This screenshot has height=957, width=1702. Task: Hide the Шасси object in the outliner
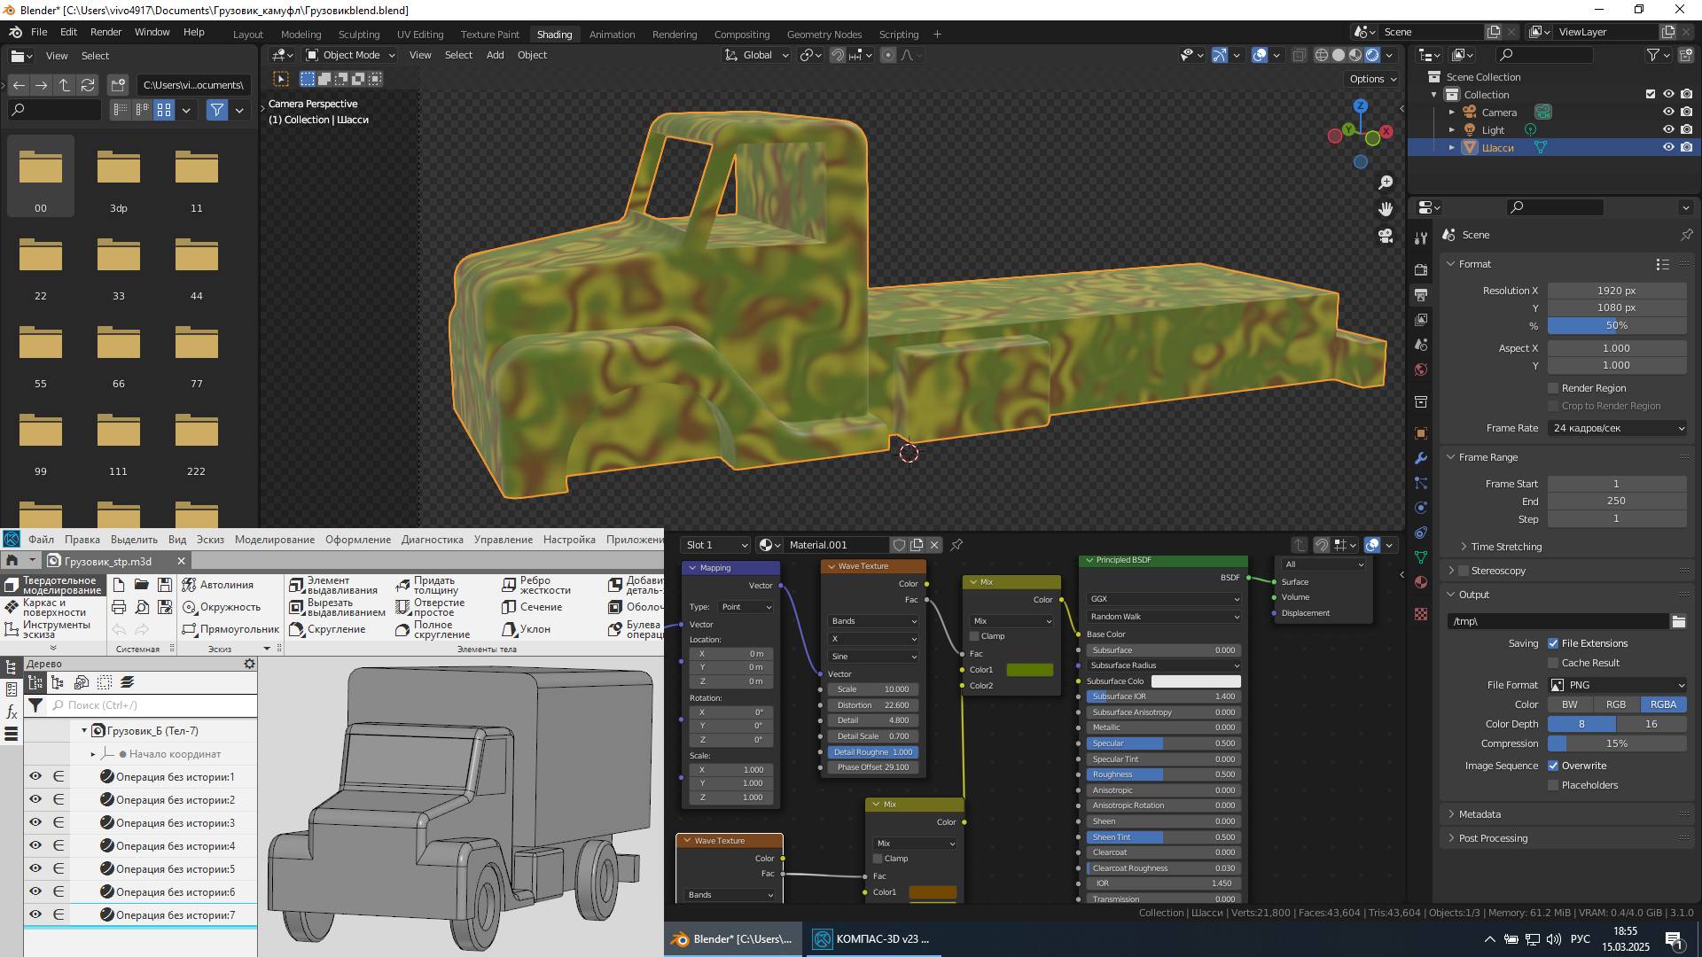pos(1667,147)
